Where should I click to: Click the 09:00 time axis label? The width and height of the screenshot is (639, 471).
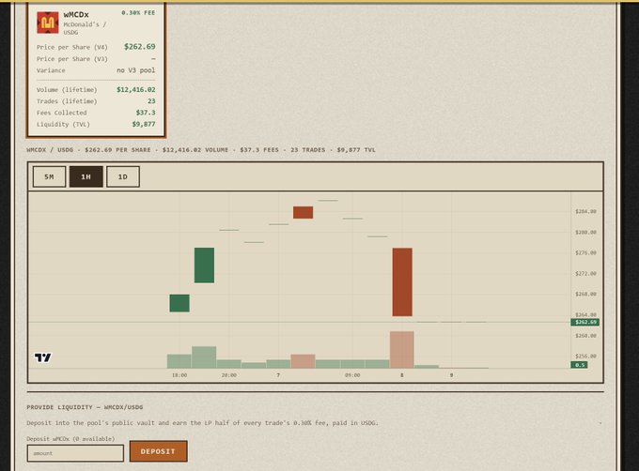tap(352, 375)
